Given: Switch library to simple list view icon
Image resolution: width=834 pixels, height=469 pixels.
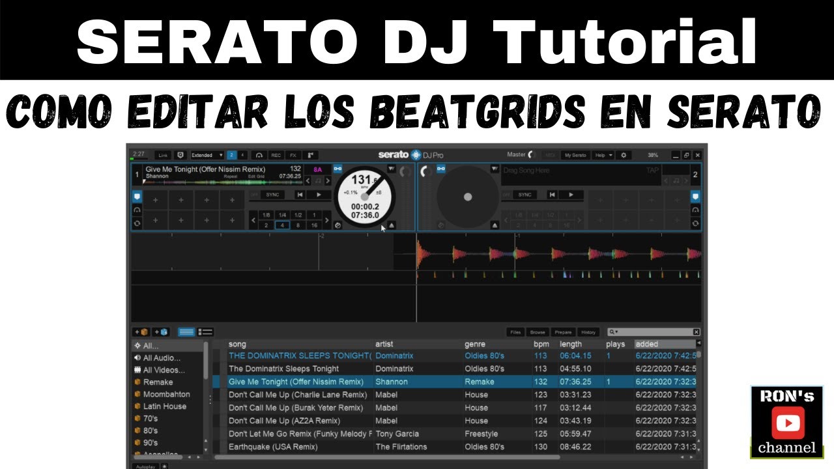Looking at the screenshot, I should (x=186, y=332).
